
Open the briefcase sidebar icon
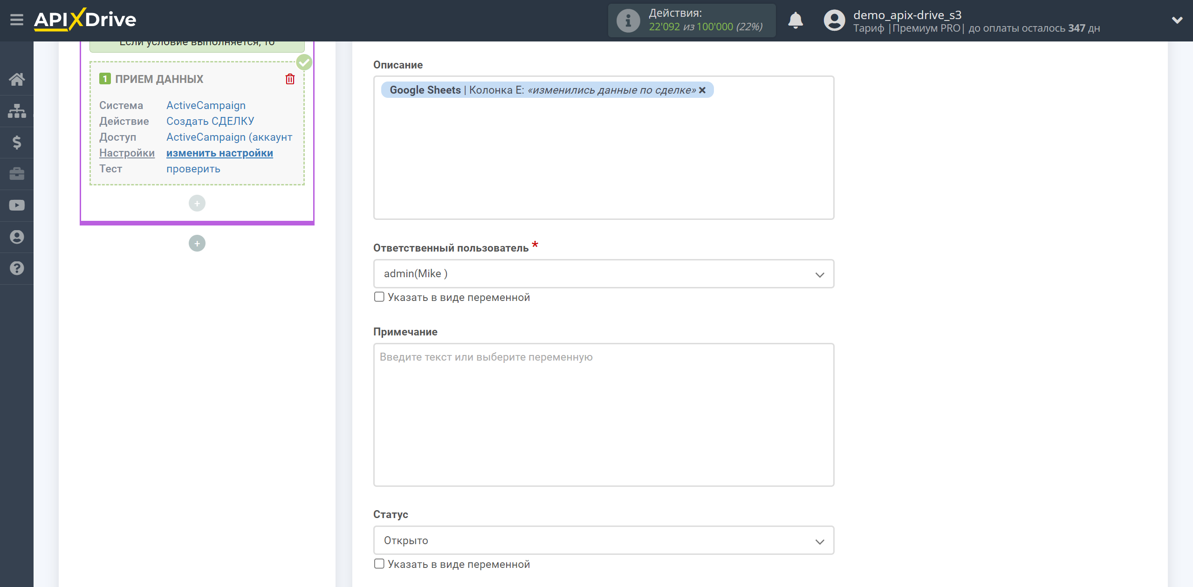click(x=17, y=174)
